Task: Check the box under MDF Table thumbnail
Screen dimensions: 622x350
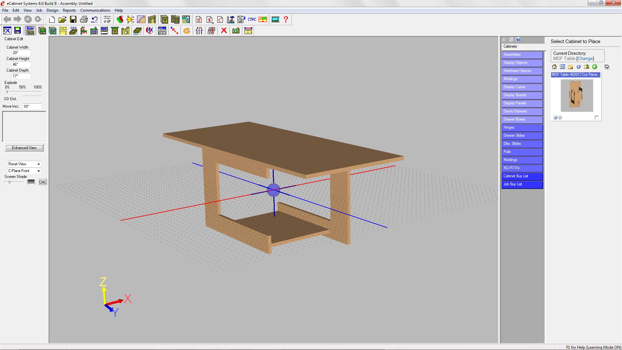Action: click(597, 118)
